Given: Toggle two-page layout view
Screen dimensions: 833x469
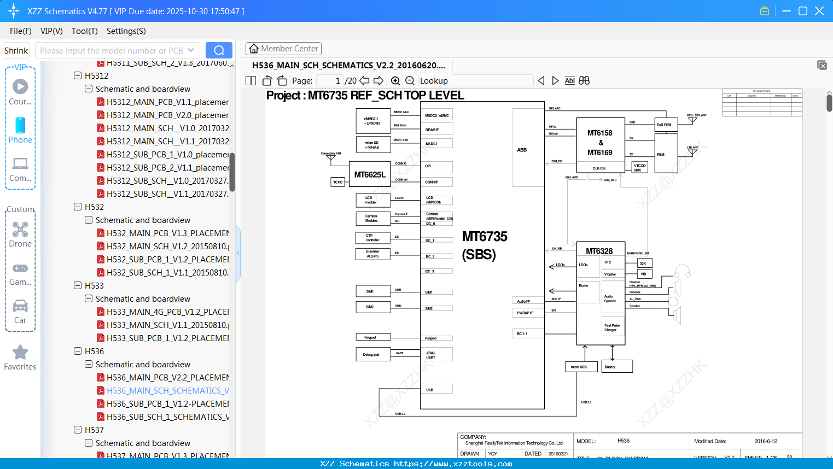Looking at the screenshot, I should point(250,80).
